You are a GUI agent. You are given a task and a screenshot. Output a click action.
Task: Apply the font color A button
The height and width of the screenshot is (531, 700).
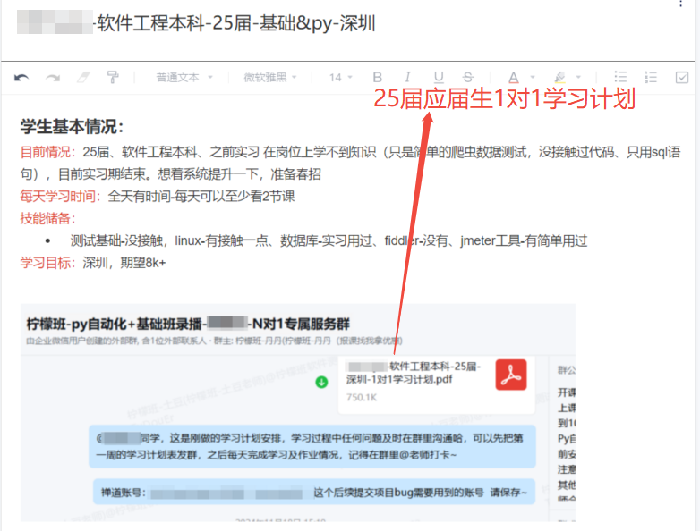coord(513,78)
